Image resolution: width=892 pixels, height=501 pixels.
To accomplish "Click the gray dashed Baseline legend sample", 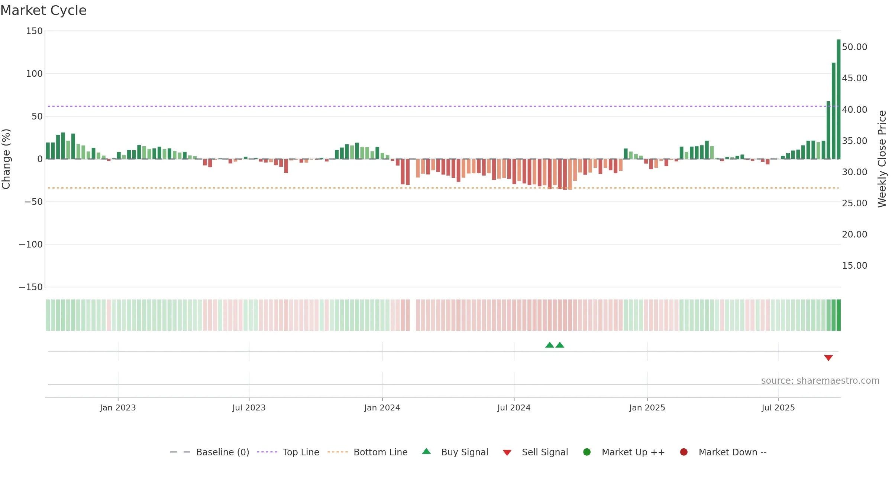I will (x=180, y=452).
